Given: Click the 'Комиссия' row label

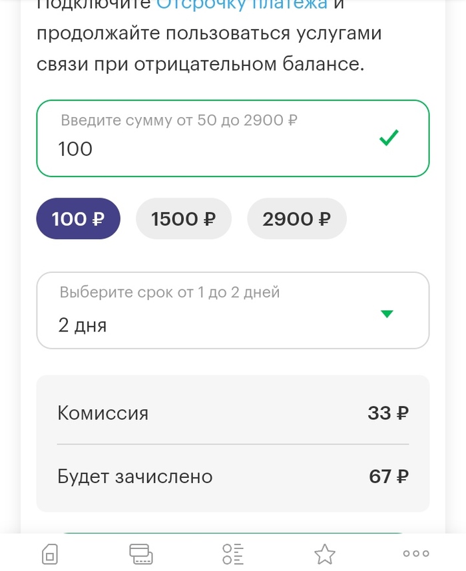Looking at the screenshot, I should tap(103, 413).
